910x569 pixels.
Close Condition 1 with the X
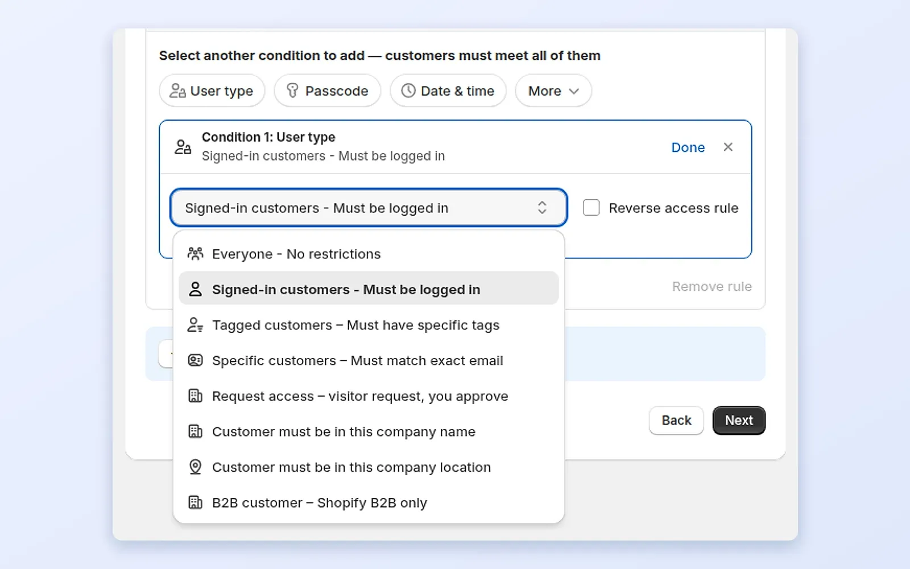point(728,147)
